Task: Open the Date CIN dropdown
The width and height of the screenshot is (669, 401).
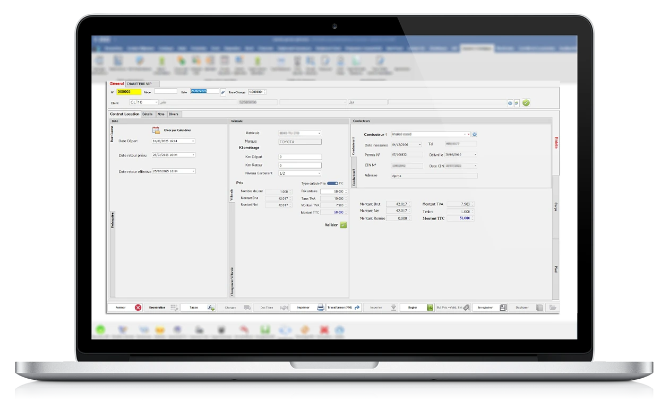Action: click(x=475, y=166)
